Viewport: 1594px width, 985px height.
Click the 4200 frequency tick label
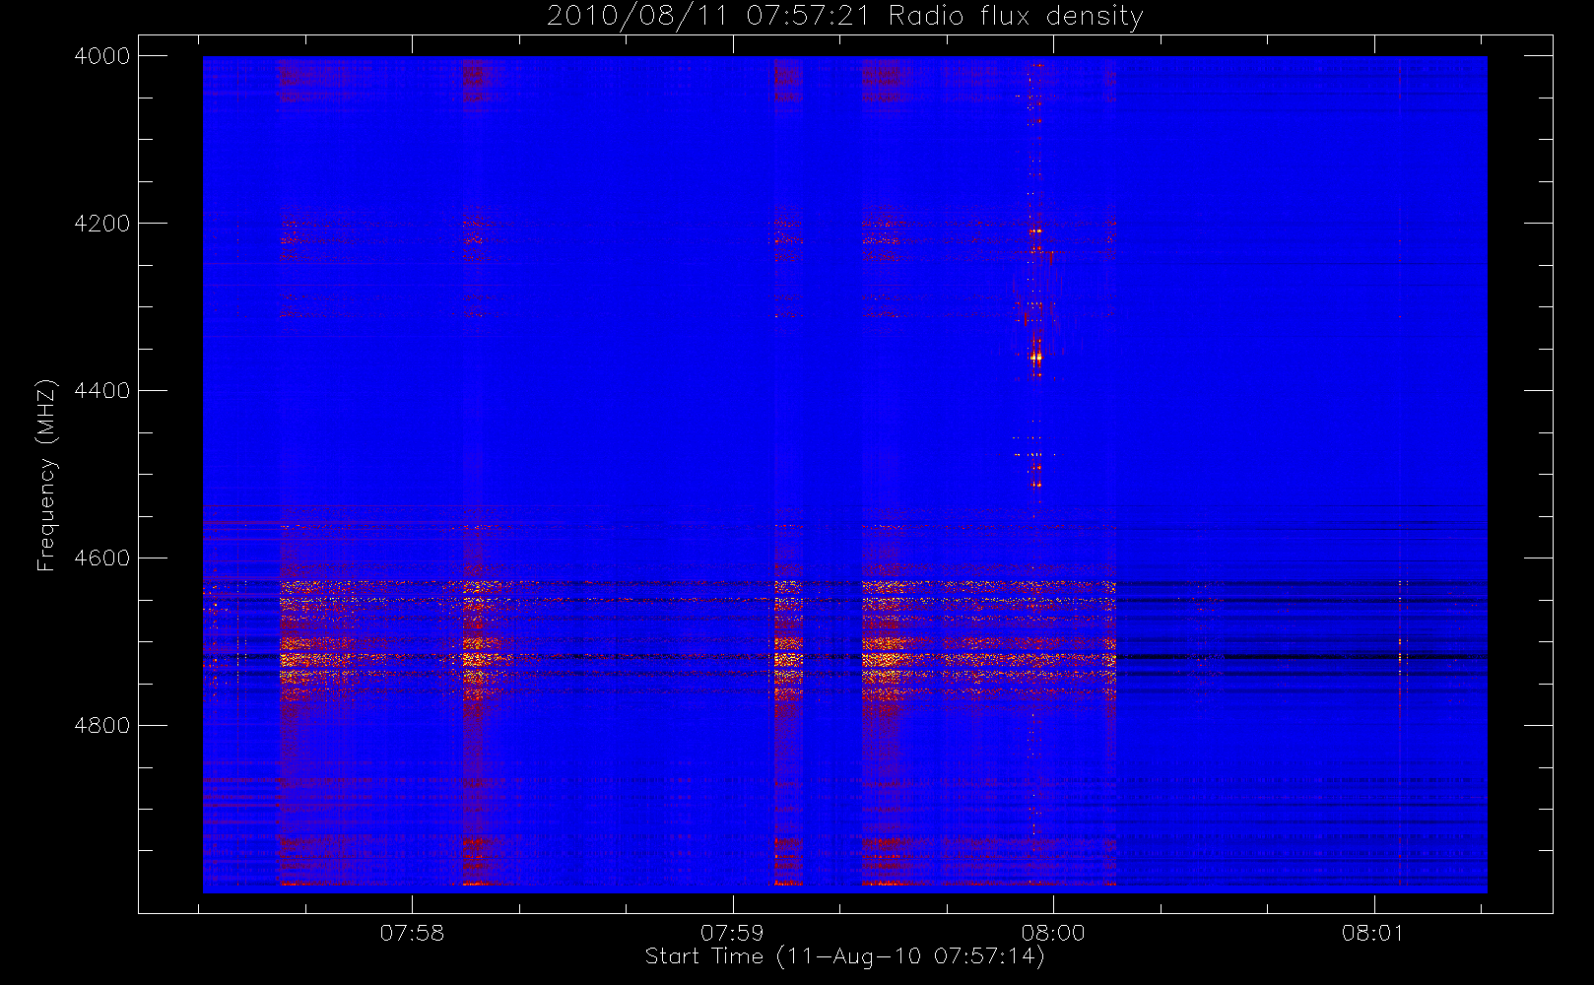tap(102, 224)
